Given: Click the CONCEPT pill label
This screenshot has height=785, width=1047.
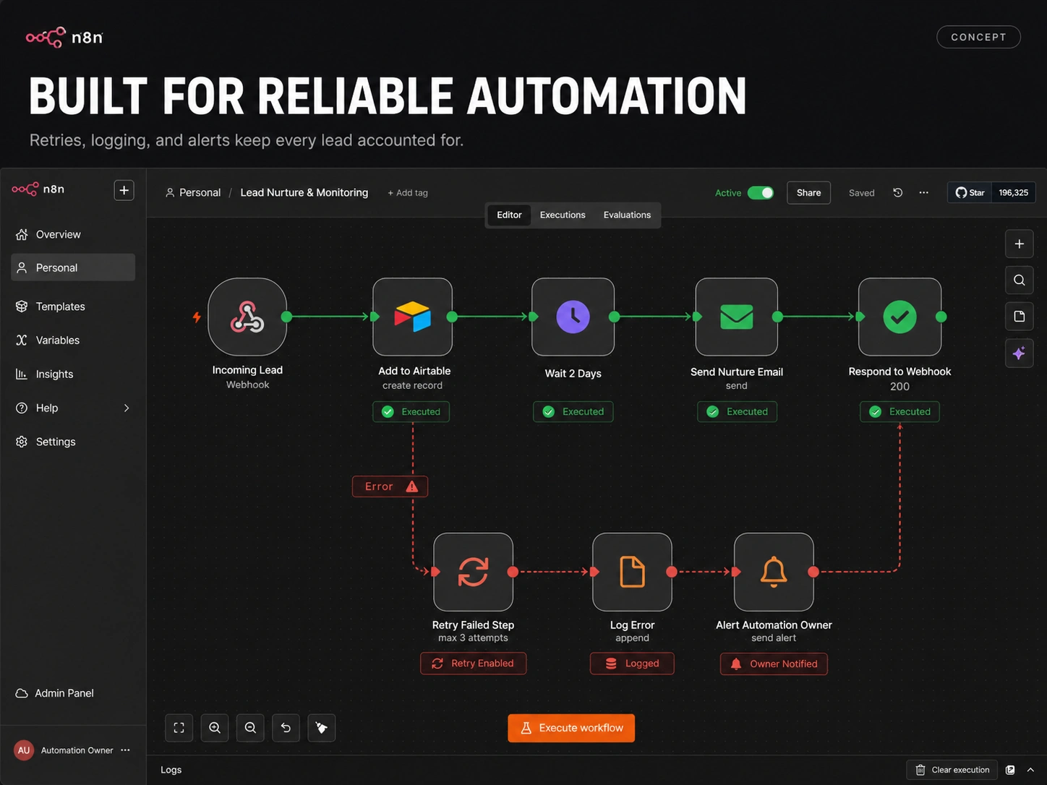Looking at the screenshot, I should (x=978, y=37).
